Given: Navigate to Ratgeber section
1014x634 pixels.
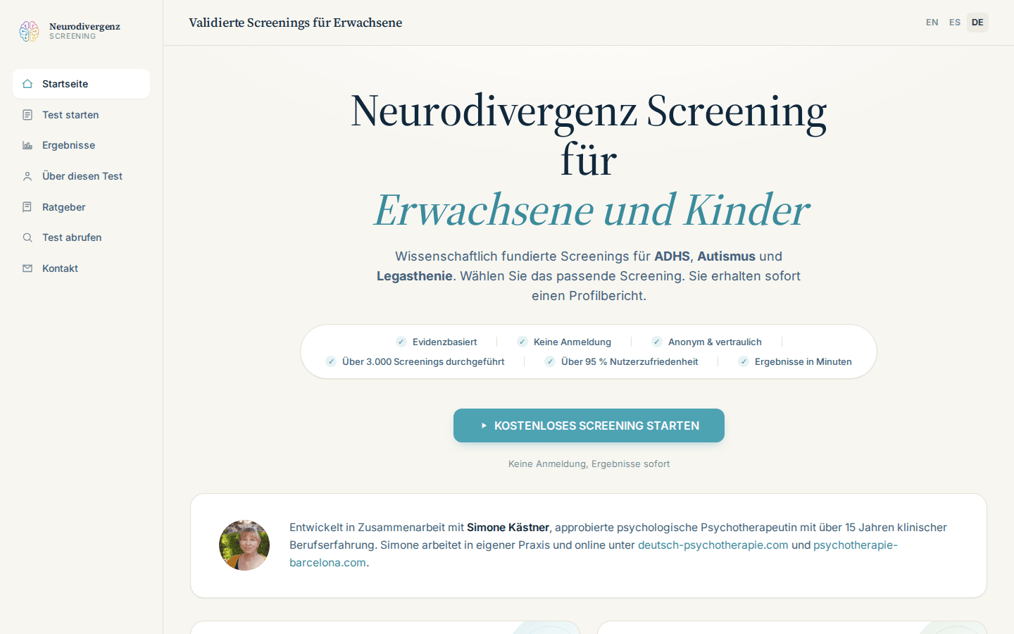Looking at the screenshot, I should pos(81,207).
